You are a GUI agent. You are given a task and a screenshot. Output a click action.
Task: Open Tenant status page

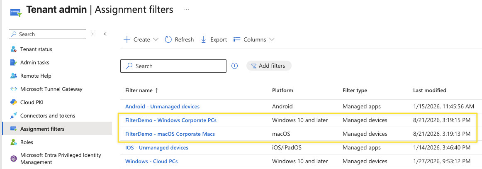point(36,49)
